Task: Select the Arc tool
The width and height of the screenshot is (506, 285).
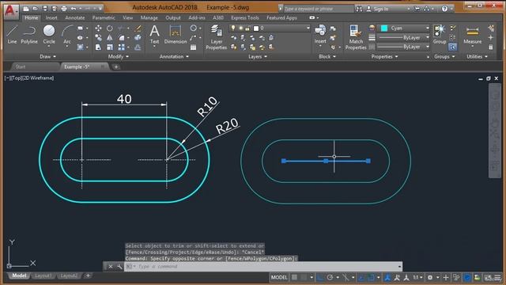Action: [66, 34]
